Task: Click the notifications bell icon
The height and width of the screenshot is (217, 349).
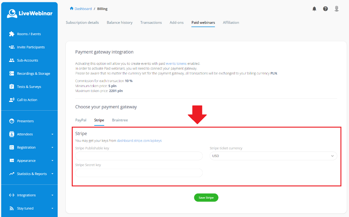Action: click(314, 9)
